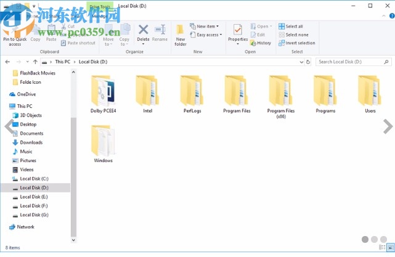Select the Programs folder
This screenshot has width=395, height=257.
(x=325, y=94)
